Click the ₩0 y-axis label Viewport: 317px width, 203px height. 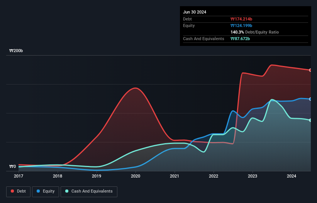[12, 166]
